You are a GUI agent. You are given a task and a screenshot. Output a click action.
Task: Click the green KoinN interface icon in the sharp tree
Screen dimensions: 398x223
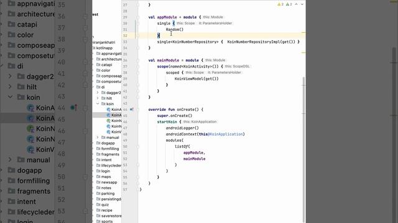click(x=109, y=121)
